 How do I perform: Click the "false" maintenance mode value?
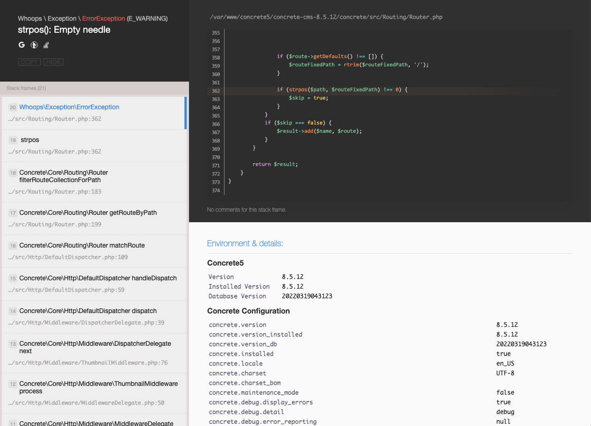click(x=505, y=393)
